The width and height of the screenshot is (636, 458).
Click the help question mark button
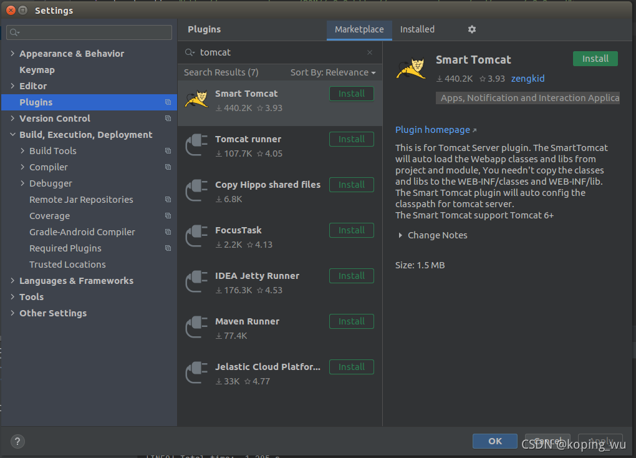[17, 441]
